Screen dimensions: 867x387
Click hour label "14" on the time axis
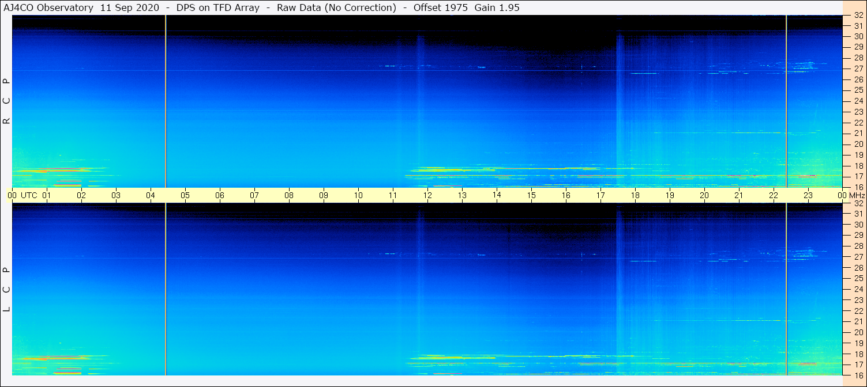click(x=497, y=195)
